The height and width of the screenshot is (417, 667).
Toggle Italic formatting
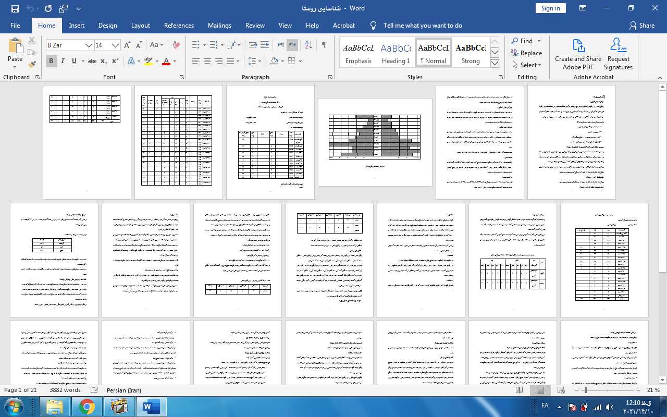pos(63,61)
